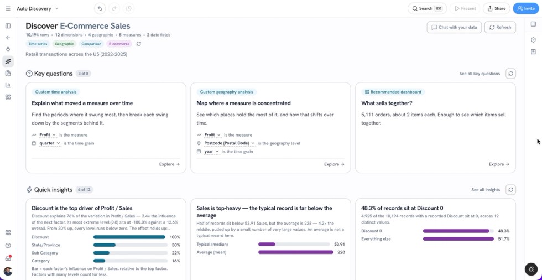Open Sales is top-heavy insight card title
The width and height of the screenshot is (542, 280).
click(264, 211)
